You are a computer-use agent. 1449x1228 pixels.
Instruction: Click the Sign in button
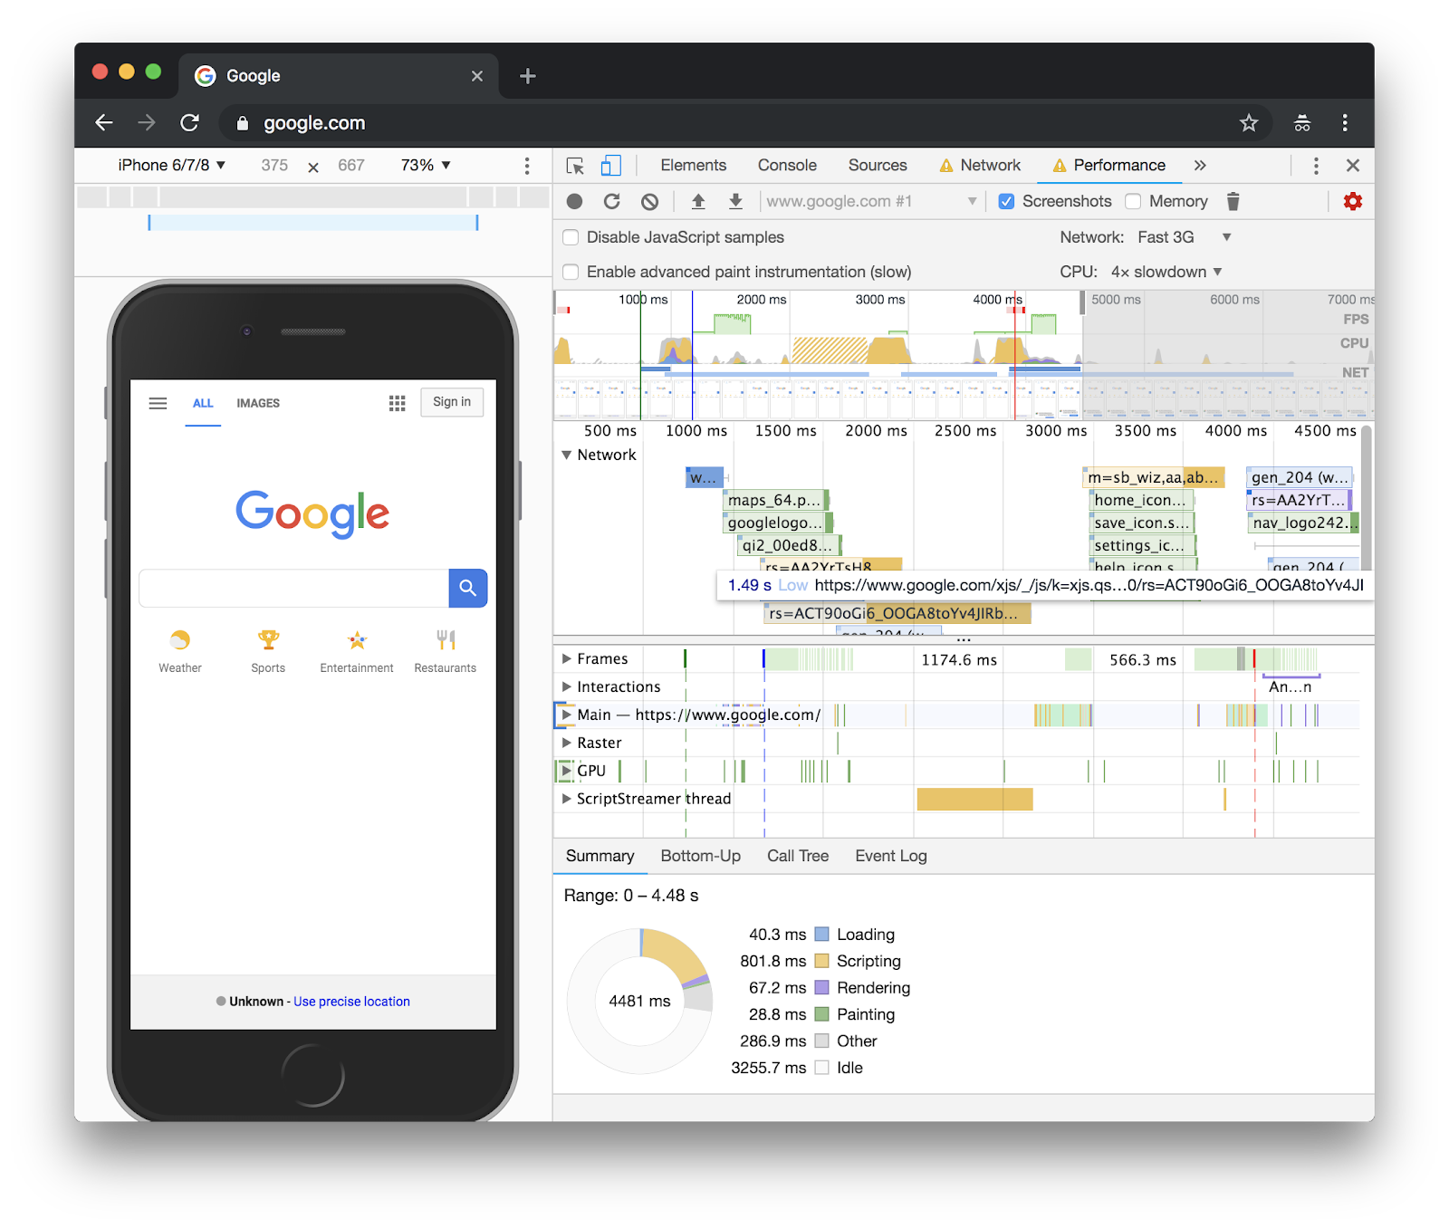point(452,402)
